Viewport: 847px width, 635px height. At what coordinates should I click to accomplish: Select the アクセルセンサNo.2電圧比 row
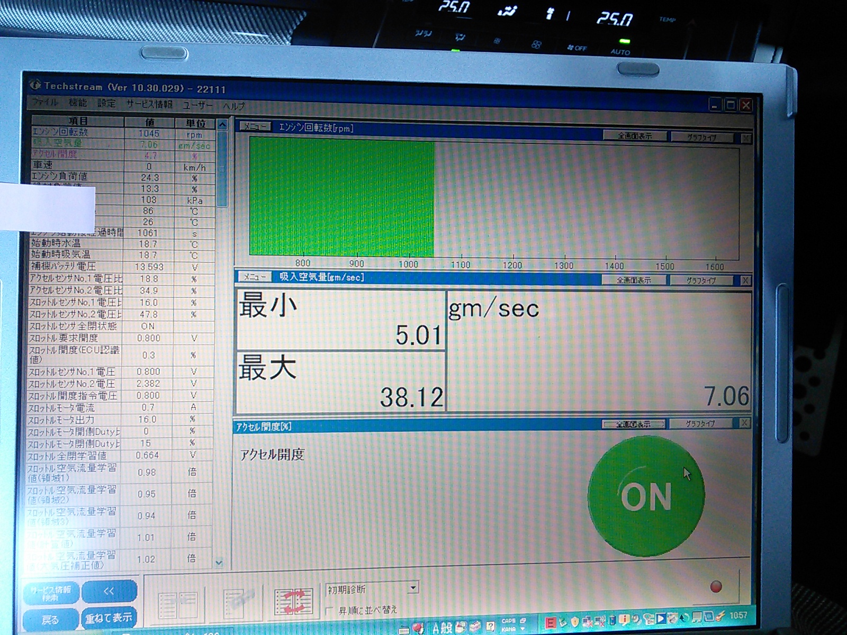point(122,291)
